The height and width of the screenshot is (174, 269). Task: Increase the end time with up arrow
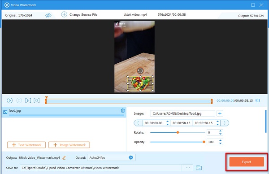coord(217,122)
